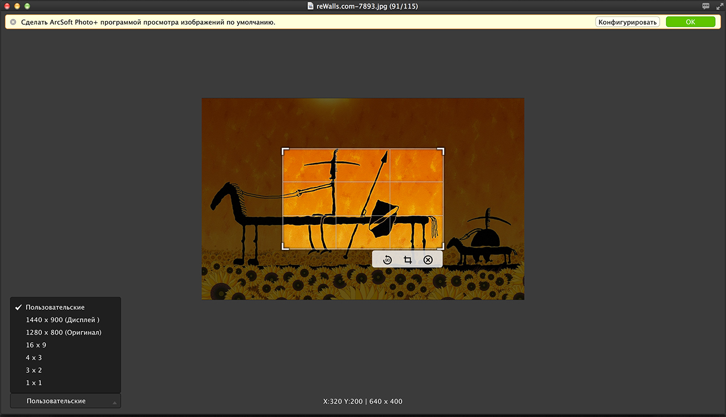Apply the crop with the crop icon
Image resolution: width=726 pixels, height=417 pixels.
[408, 260]
